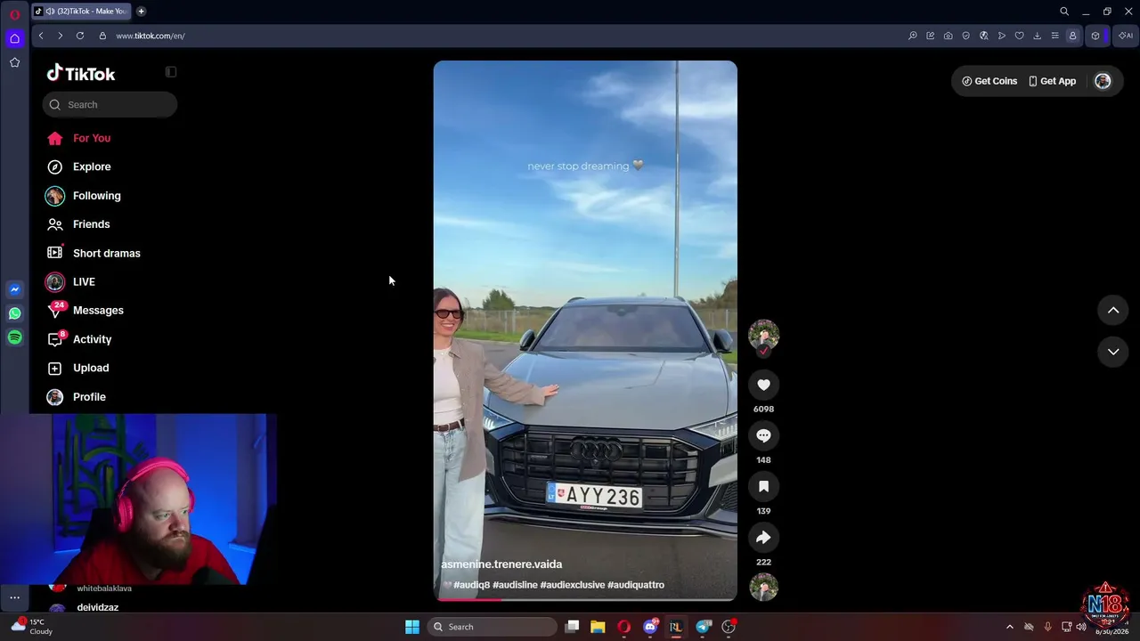Screen dimensions: 1140x641
Task: Open the asmenine.trenere.vaida username on the video
Action: 501,564
